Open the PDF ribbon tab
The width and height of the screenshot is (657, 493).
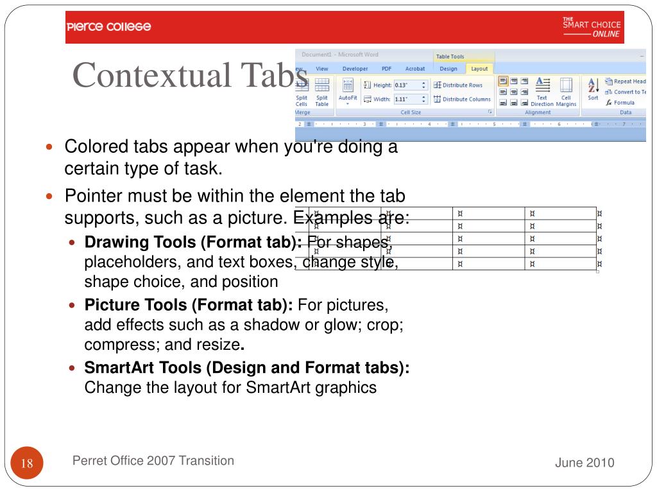(x=386, y=69)
